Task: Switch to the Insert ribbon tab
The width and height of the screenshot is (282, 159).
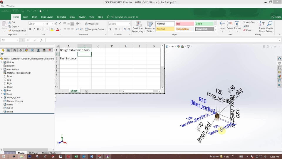Action: [25, 17]
